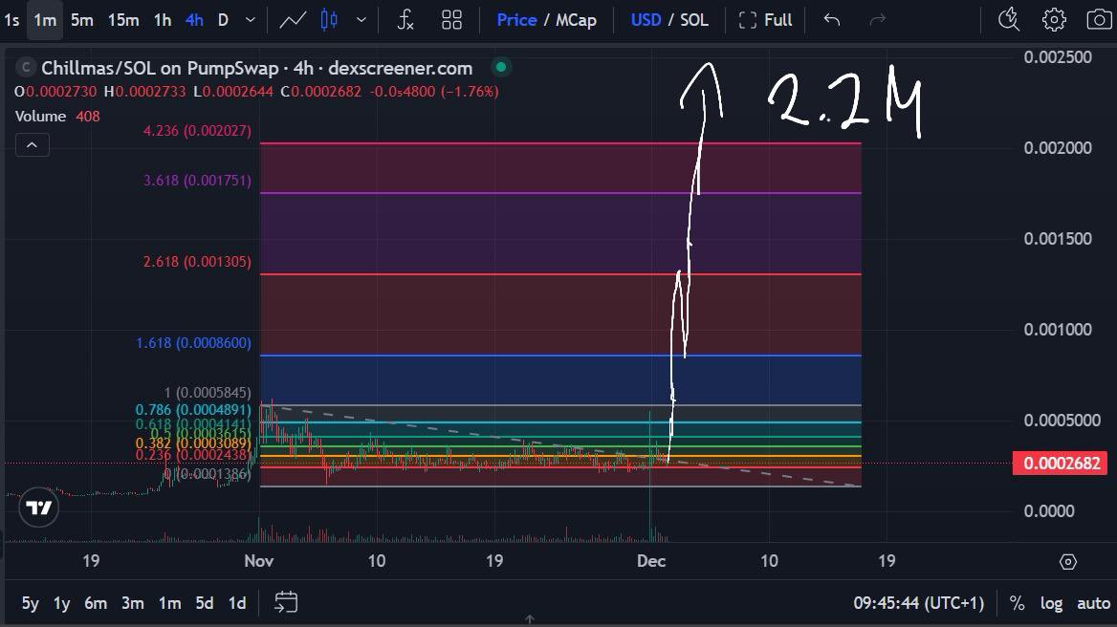Select candlestick chart type icon
The height and width of the screenshot is (627, 1117).
[x=328, y=20]
